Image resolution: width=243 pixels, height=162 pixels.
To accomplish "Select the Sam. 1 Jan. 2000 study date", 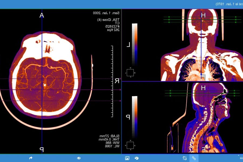I will (106, 13).
